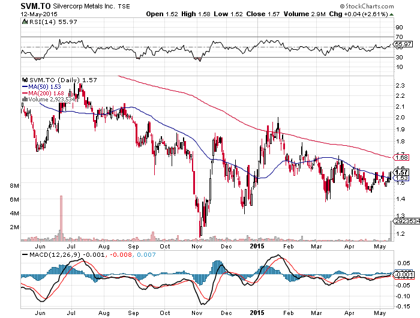Image resolution: width=420 pixels, height=318 pixels.
Task: Click the Chg +0.04 (+2.61%) value
Action: tap(358, 14)
